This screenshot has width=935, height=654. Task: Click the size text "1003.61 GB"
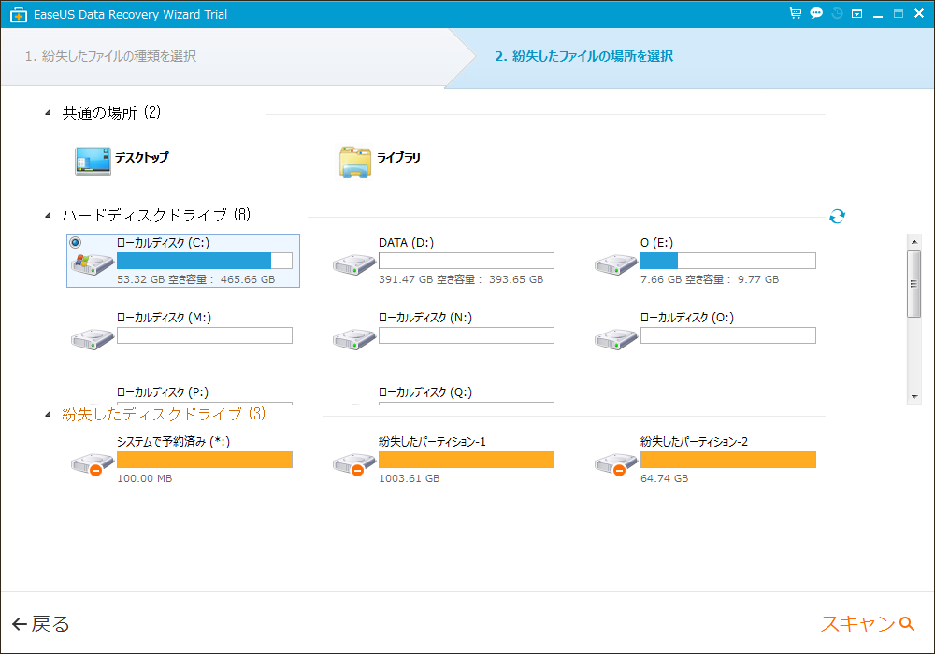tap(410, 478)
